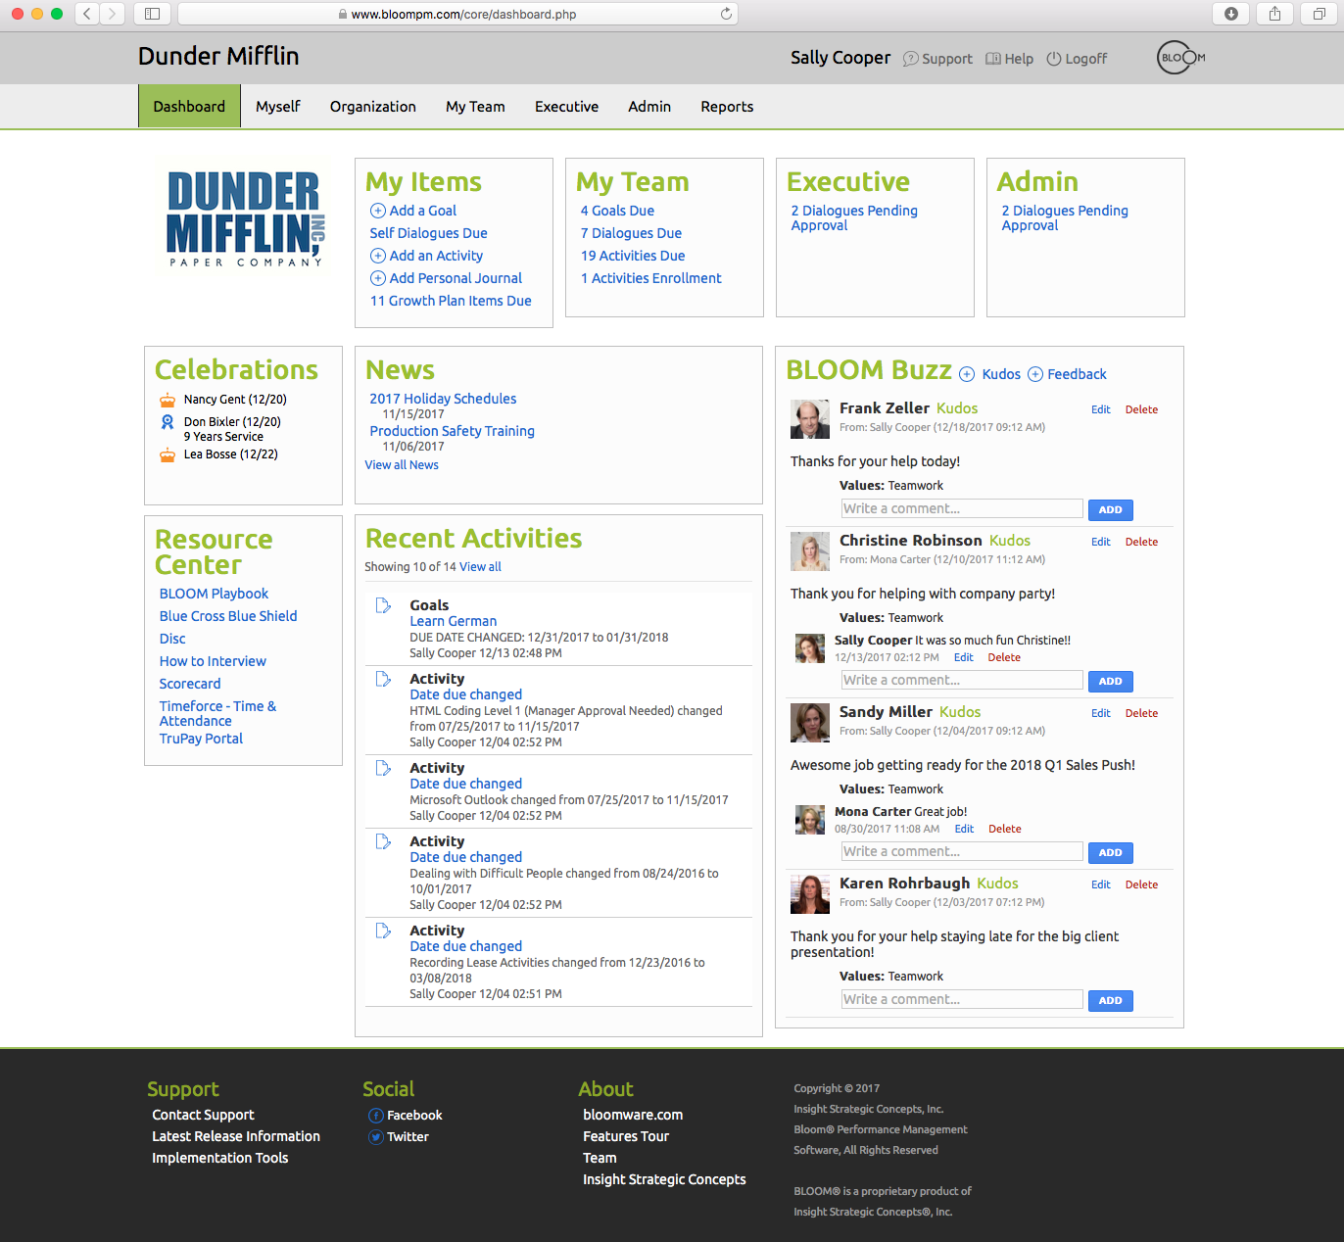The height and width of the screenshot is (1242, 1344).
Task: Click the document icon beside Recording Lease Activities
Action: [383, 931]
